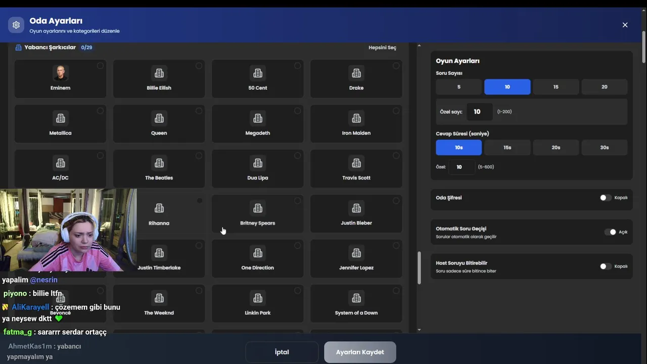Screen dimensions: 647x364
Task: Enable the Host Soruyu Bitirebilir toggle
Action: 606,266
